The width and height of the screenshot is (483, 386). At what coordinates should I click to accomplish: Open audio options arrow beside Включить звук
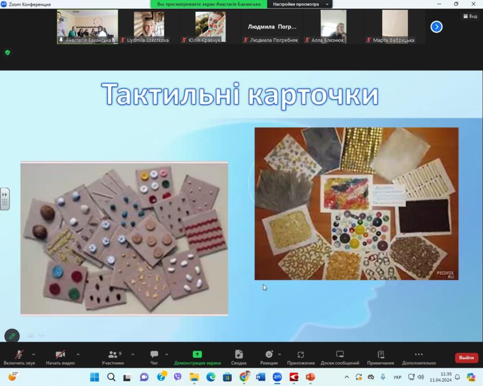[x=34, y=354]
